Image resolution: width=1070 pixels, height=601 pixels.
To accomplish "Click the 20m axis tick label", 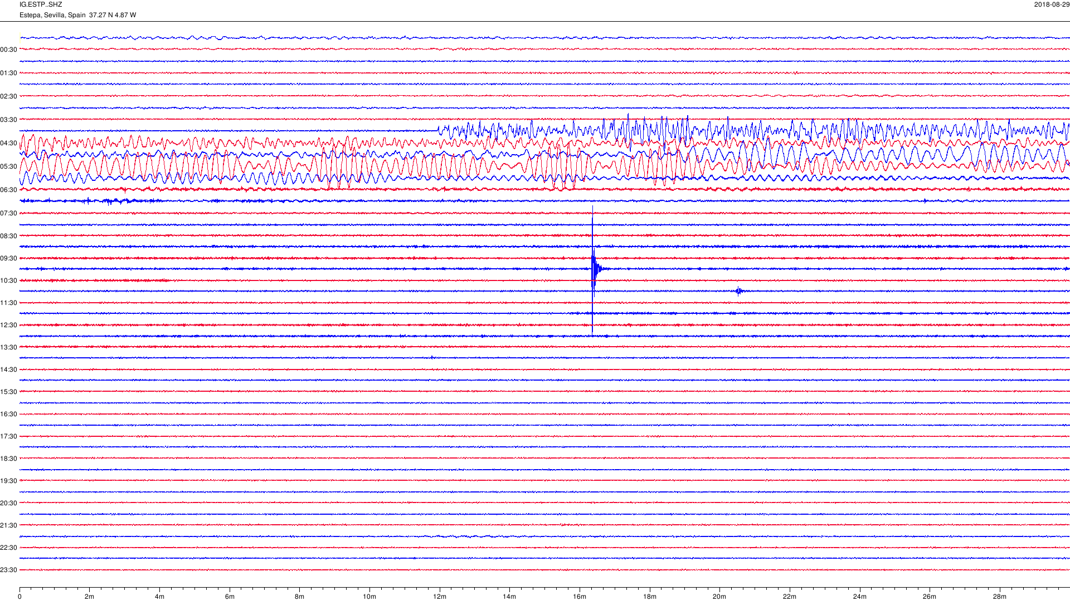I will tap(719, 597).
